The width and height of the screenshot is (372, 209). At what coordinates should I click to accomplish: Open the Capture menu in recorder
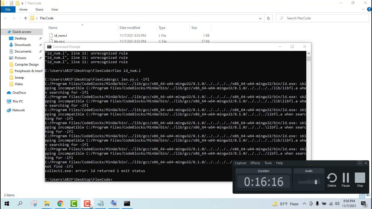(x=240, y=163)
